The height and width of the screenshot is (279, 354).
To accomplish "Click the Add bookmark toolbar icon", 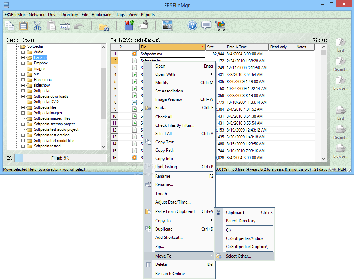I will [129, 25].
